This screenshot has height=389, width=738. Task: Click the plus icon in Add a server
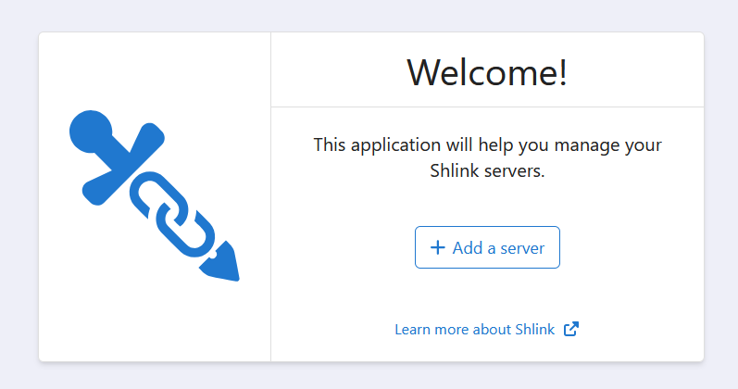click(x=438, y=247)
